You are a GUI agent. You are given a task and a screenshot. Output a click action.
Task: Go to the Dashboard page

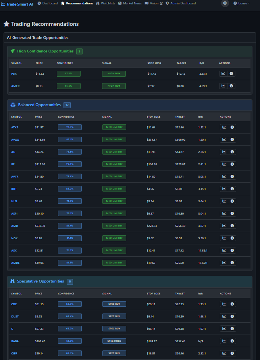(48, 3)
